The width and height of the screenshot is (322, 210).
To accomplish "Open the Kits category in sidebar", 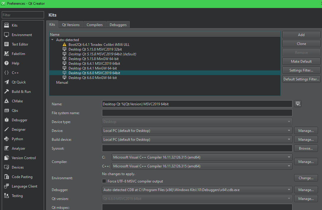I will (x=23, y=25).
